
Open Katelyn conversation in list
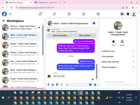pos(21,45)
